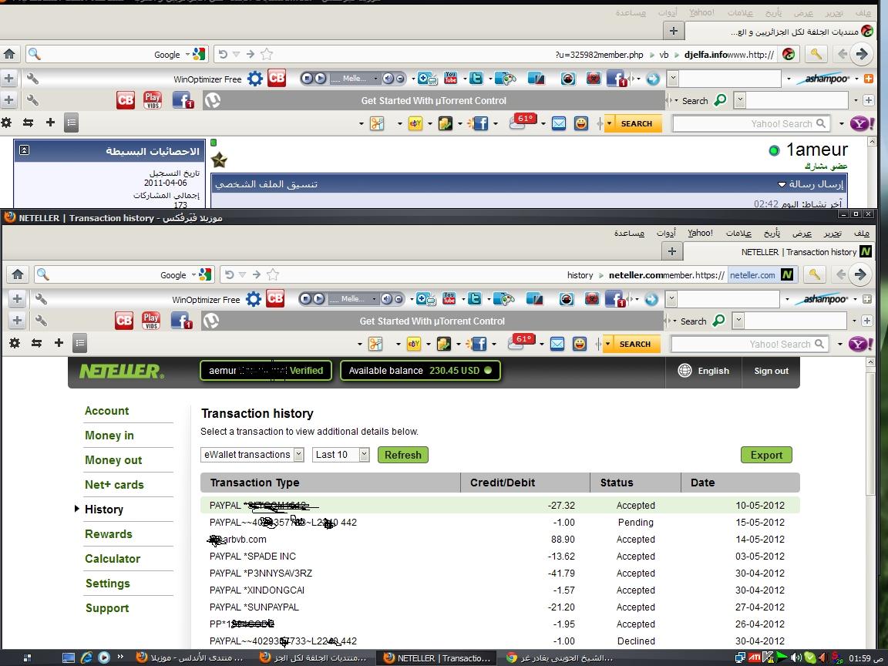
Task: Open the Calculator section
Action: (113, 558)
